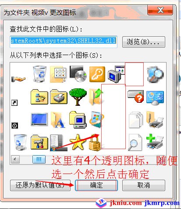Click the 确定 button
Screen dimensions: 181x209
point(96,185)
